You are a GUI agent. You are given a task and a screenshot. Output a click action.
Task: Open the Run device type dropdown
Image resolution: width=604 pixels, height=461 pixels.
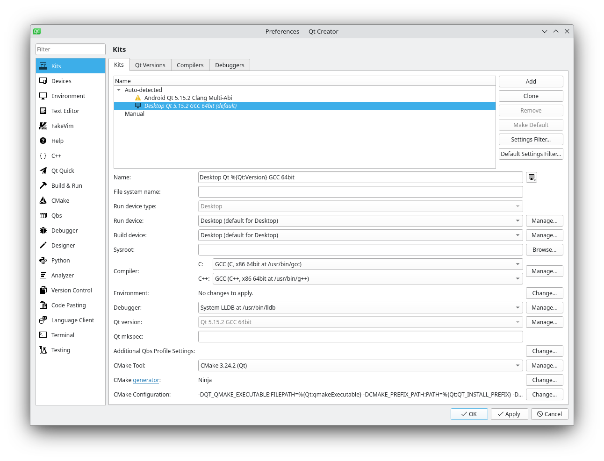tap(360, 206)
